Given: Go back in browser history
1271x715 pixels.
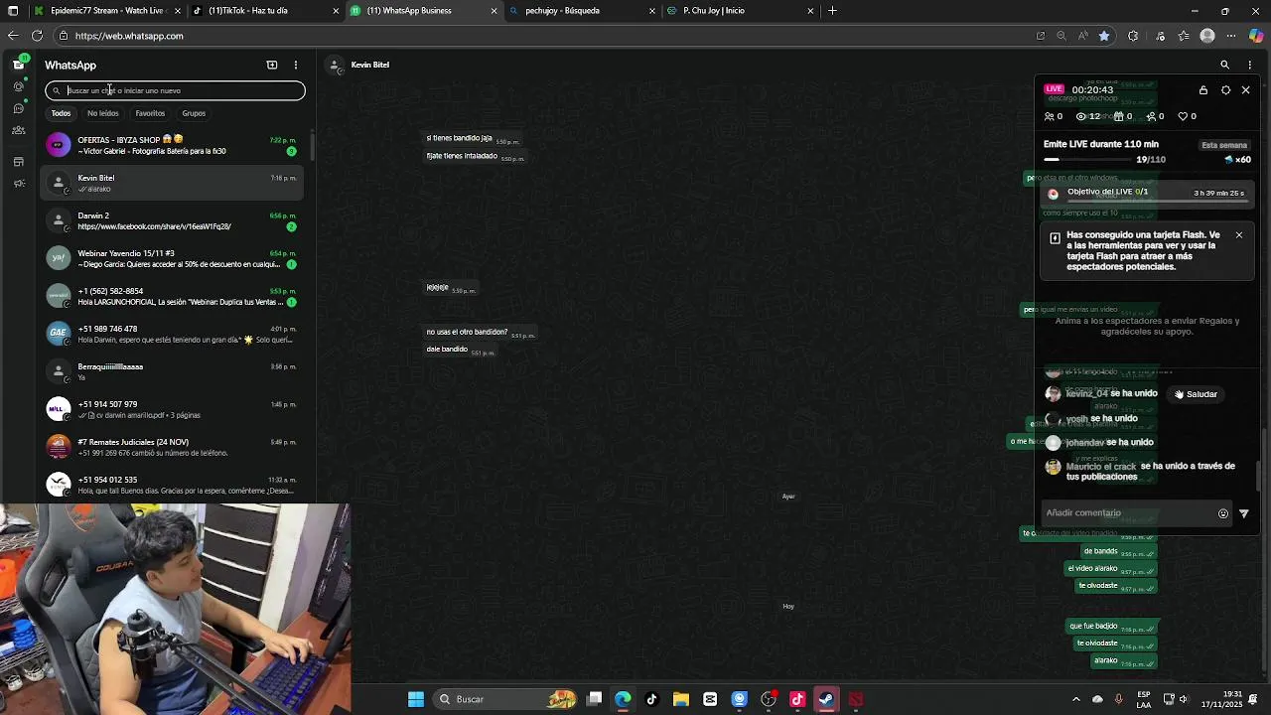Looking at the screenshot, I should 13,36.
